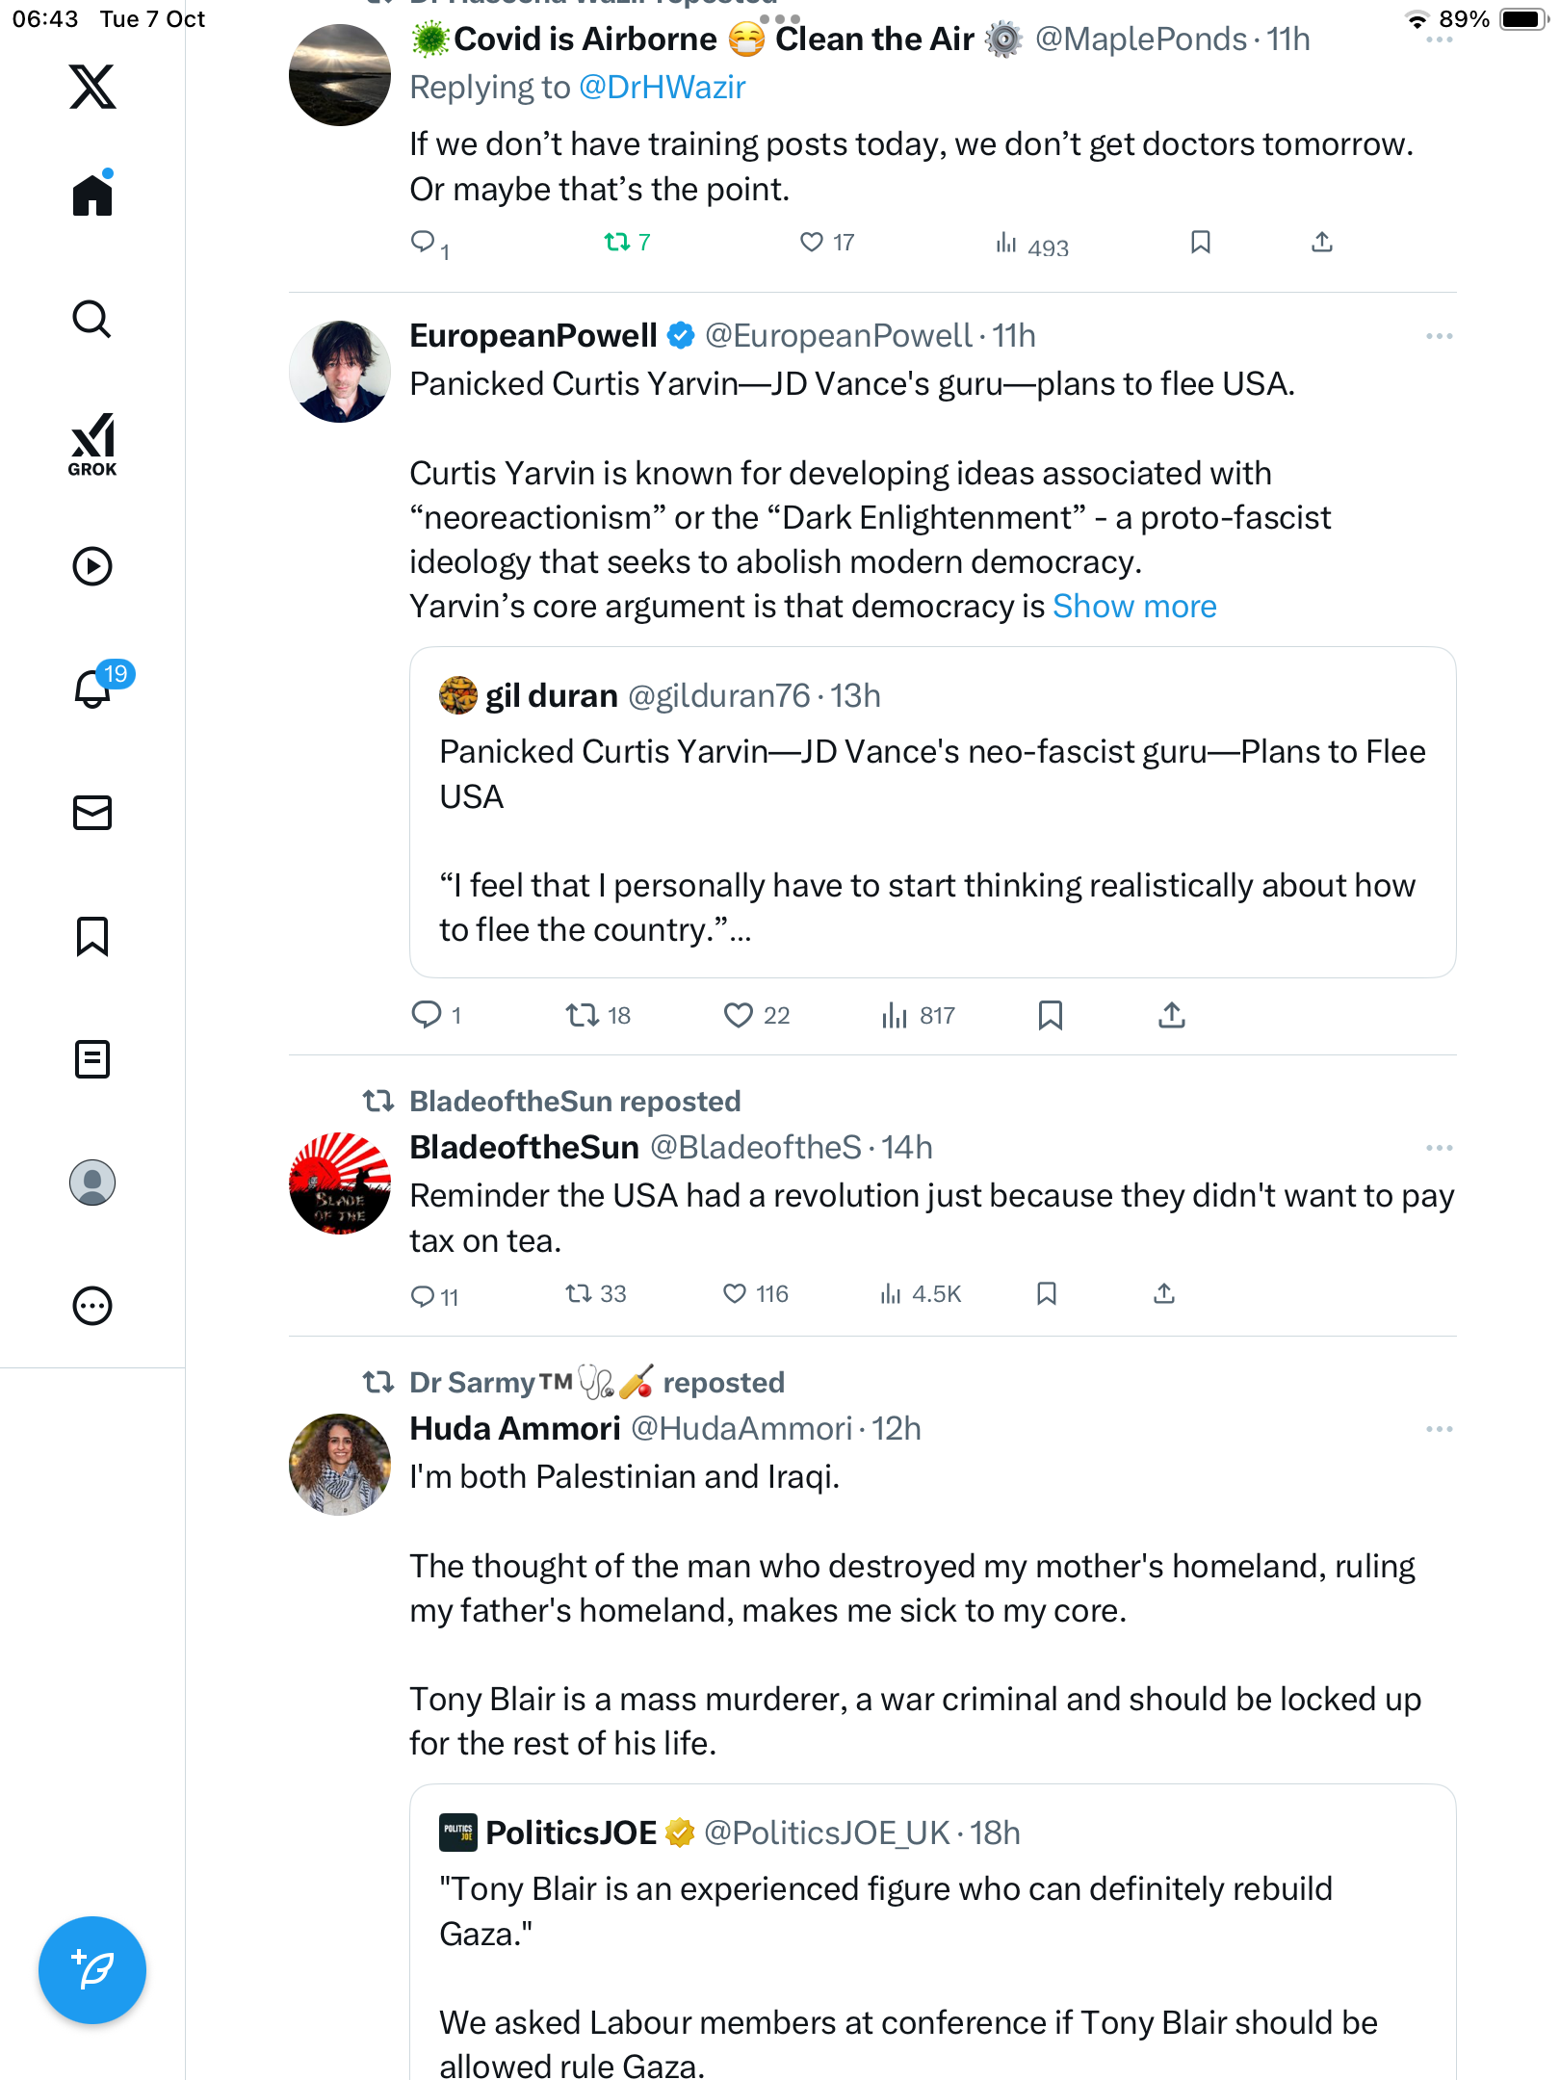Open the notifications bell

pyautogui.click(x=92, y=689)
